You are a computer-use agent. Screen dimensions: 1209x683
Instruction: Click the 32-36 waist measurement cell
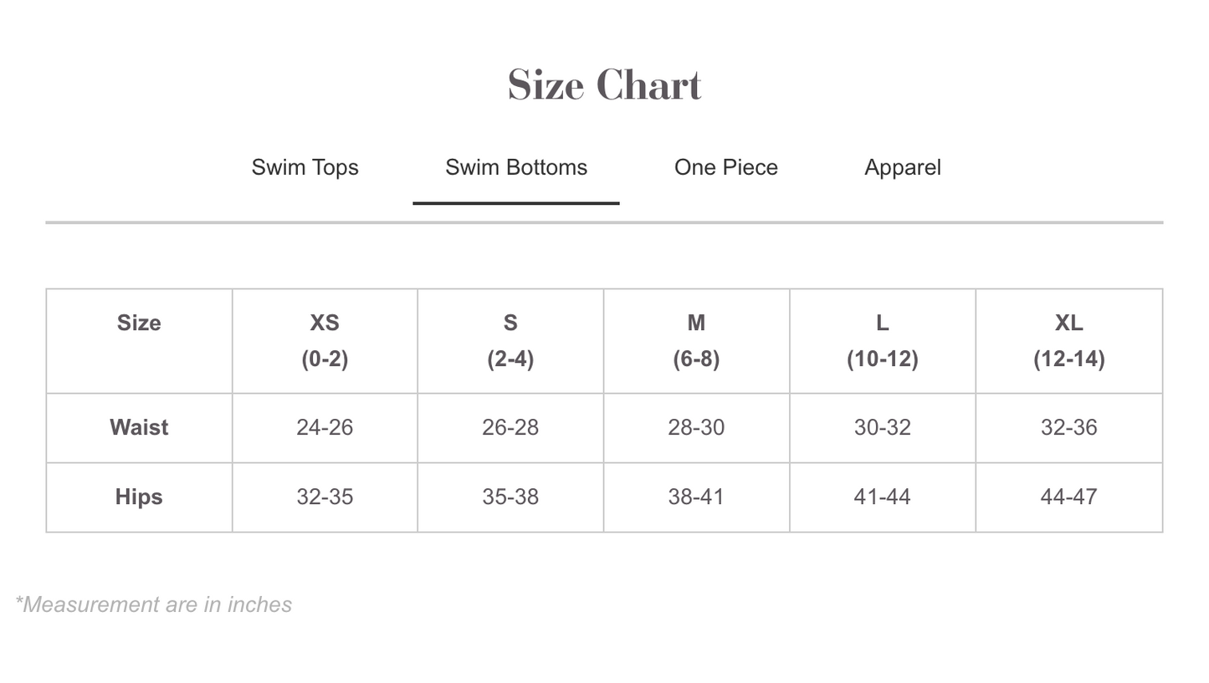[1068, 427]
